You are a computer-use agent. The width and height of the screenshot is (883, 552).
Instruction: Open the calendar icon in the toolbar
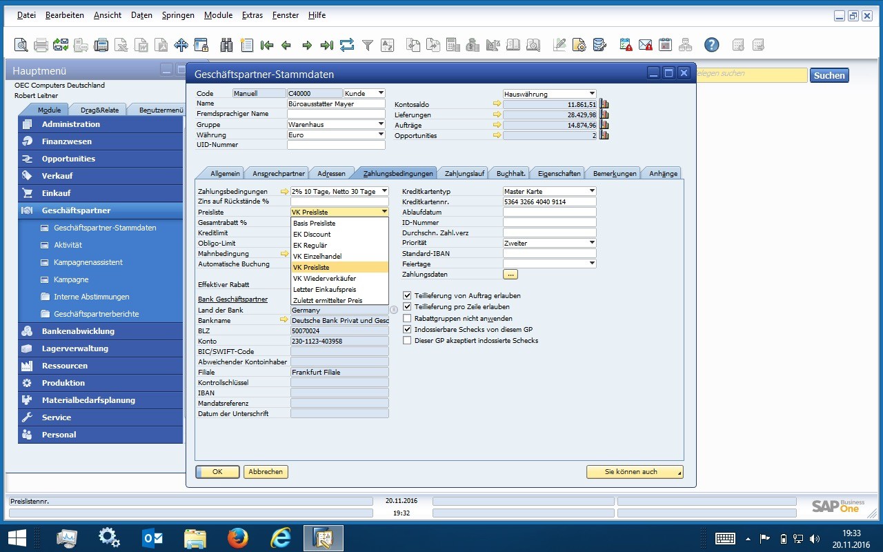pyautogui.click(x=665, y=46)
